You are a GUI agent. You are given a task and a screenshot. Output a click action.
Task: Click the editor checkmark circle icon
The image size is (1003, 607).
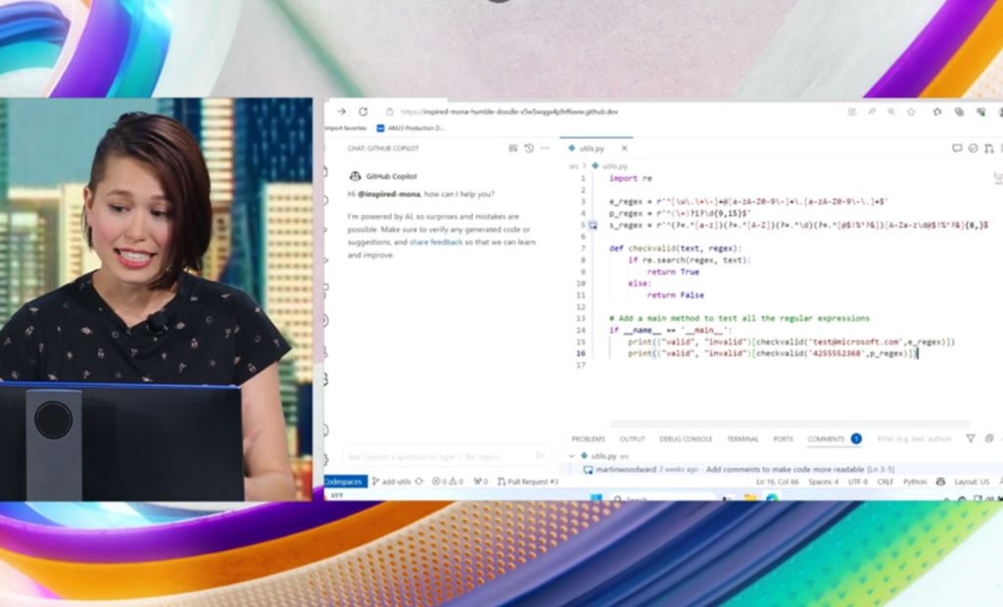[973, 149]
